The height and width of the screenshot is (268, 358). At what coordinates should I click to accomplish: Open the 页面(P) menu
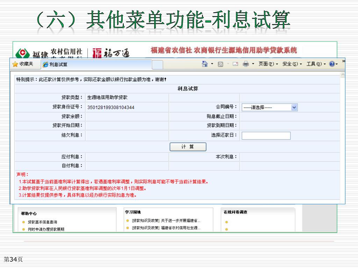[268, 64]
